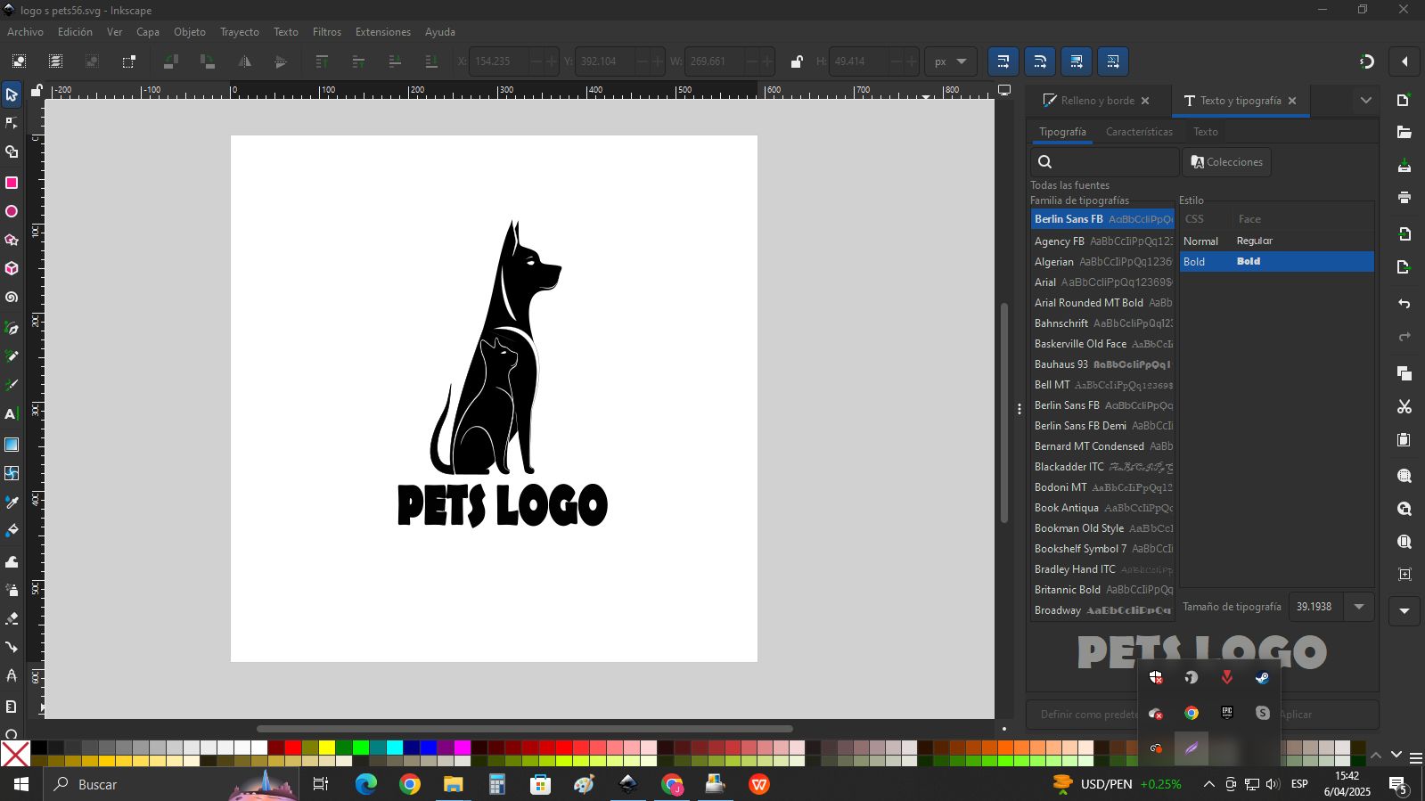Toggle moving gradients with object
The width and height of the screenshot is (1425, 801).
pos(1077,61)
